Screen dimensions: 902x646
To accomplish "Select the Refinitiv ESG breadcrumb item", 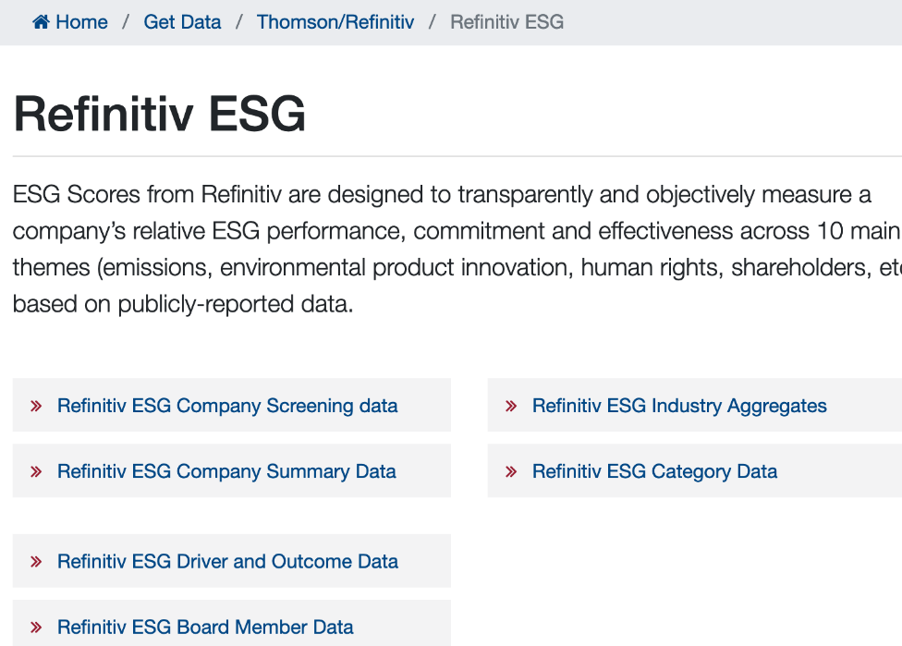I will tap(506, 22).
